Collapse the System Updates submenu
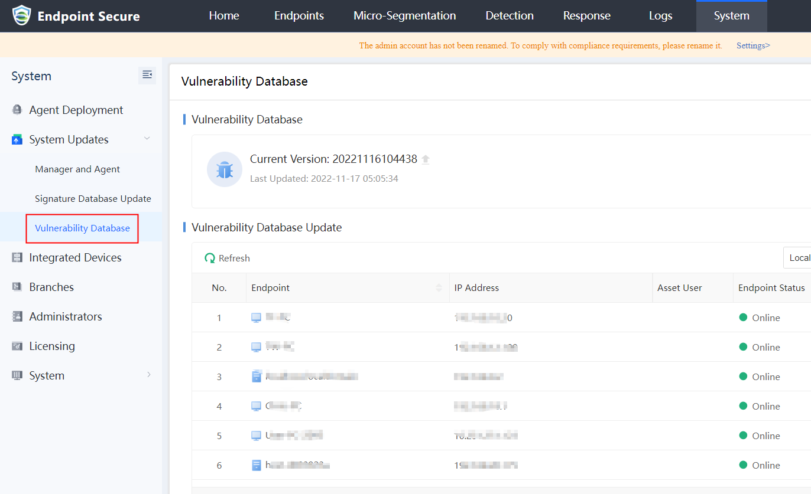 [x=147, y=139]
